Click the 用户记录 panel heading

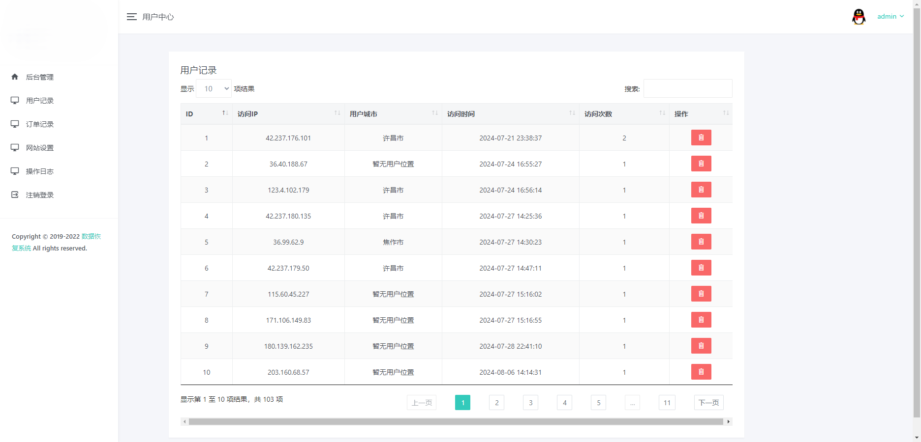[198, 70]
